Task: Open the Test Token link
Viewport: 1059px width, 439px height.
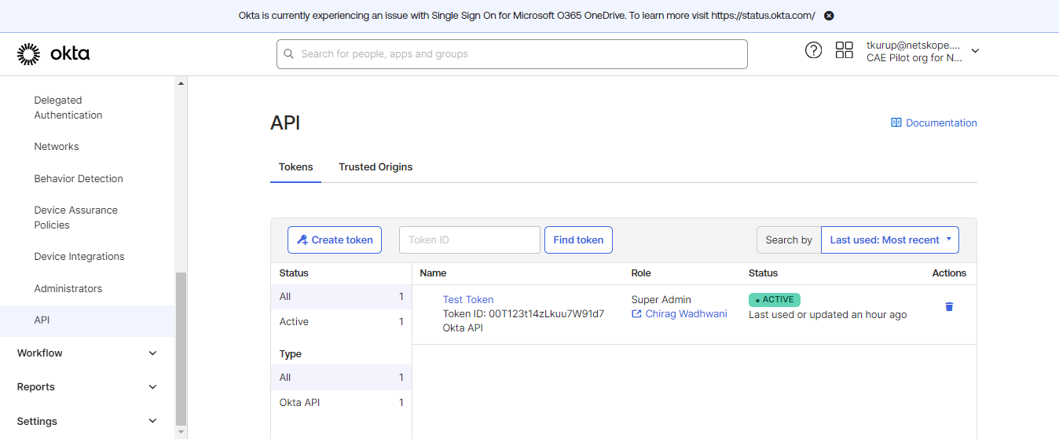Action: 468,300
